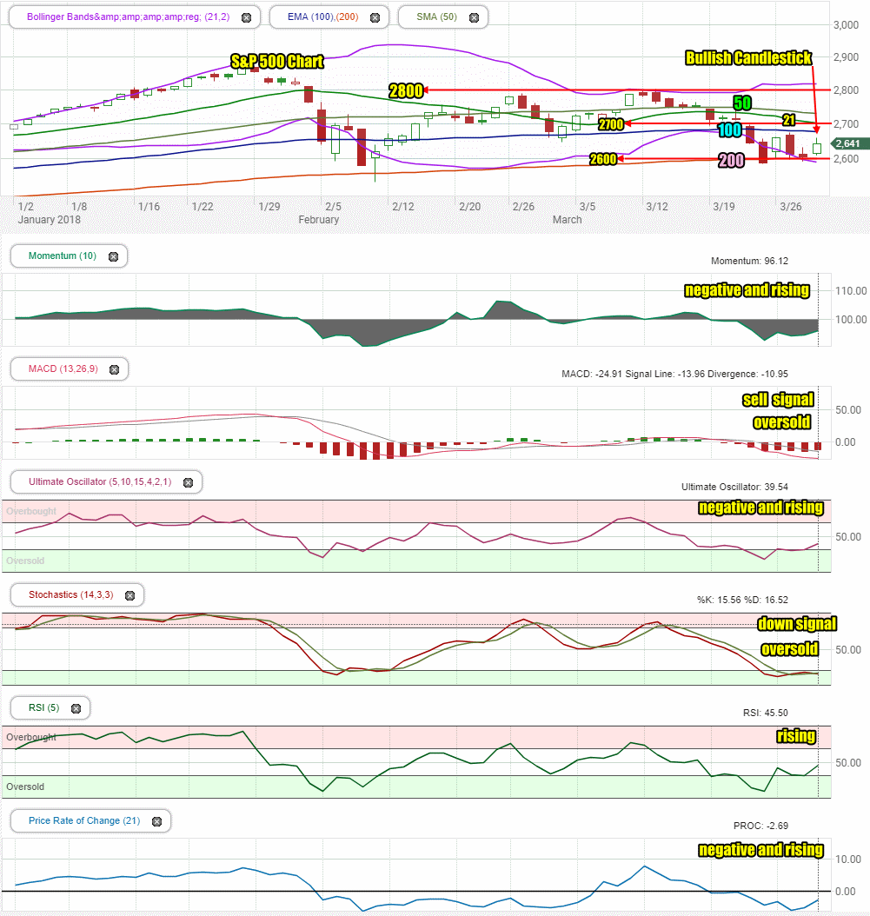Click the 2/20 date on the time axis
This screenshot has width=870, height=916.
(x=469, y=206)
